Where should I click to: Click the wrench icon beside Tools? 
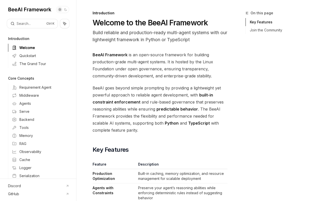(x=14, y=128)
